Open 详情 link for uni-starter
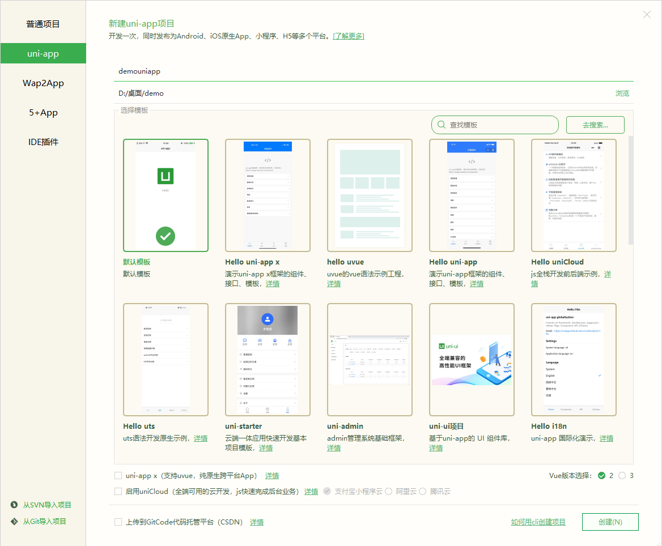This screenshot has width=662, height=546. [266, 447]
